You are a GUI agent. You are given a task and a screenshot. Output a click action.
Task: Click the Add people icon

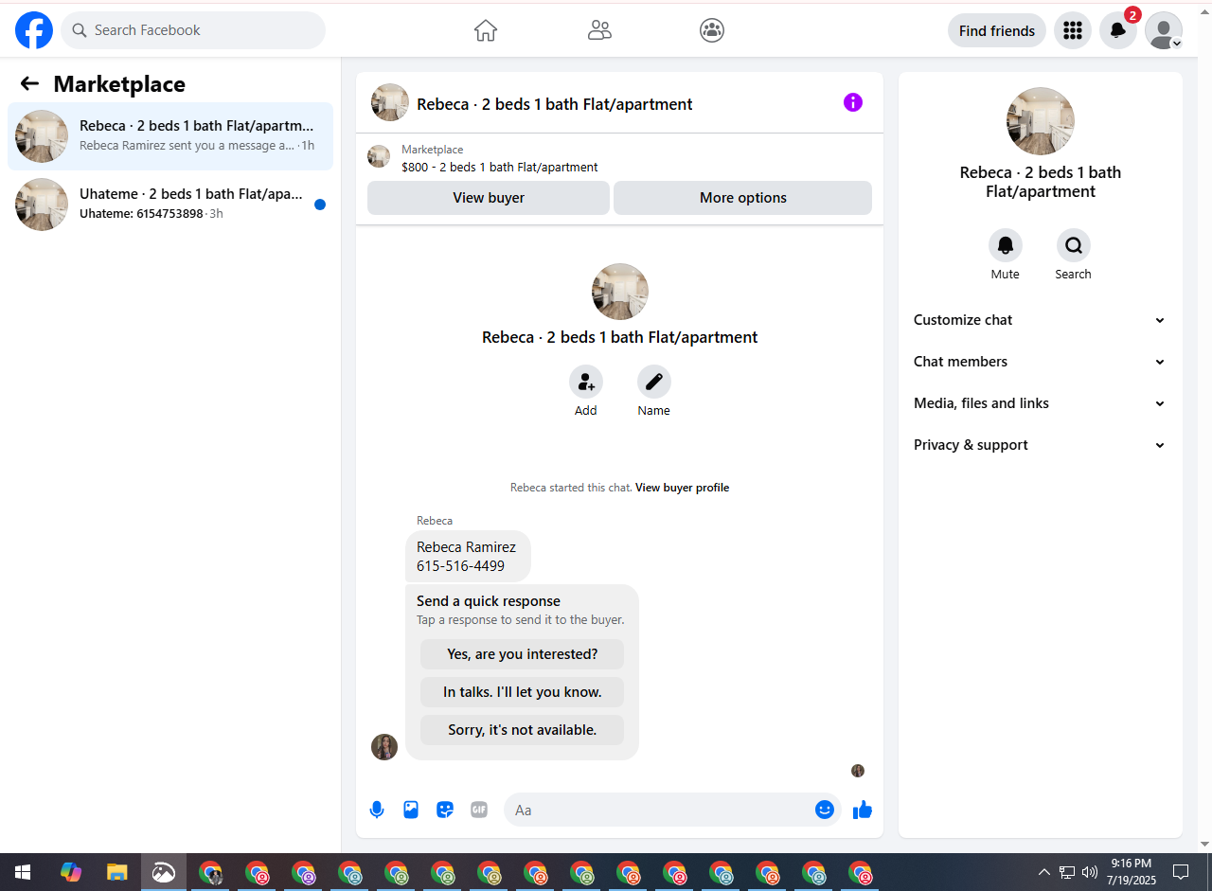(586, 382)
